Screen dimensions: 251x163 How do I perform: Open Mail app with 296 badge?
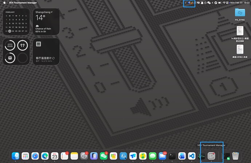click(x=162, y=156)
